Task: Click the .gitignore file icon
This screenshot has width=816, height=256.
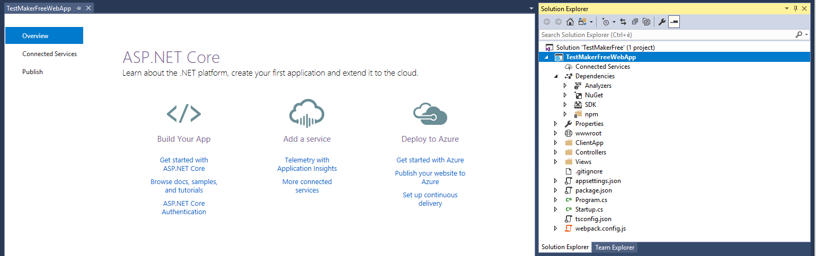Action: (569, 171)
